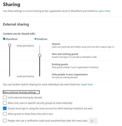Uncheck Guests must sign in using same account

5,108
